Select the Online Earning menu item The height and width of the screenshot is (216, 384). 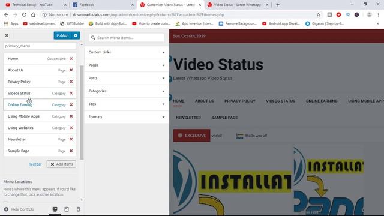click(40, 104)
